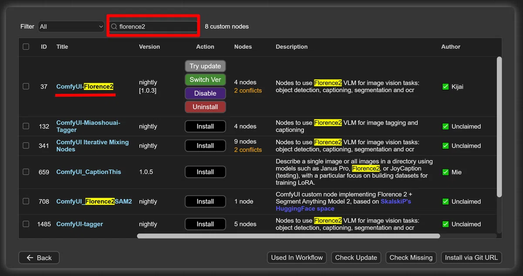Install ComfyUI Iterative Mixing Nodes
This screenshot has height=276, width=523.
tap(205, 146)
